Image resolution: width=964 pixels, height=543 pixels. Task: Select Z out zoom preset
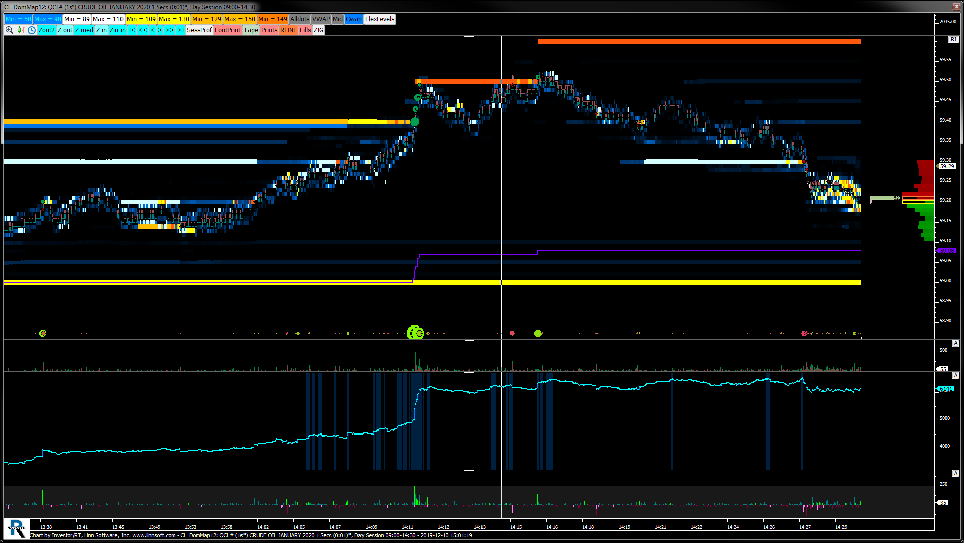click(x=65, y=30)
